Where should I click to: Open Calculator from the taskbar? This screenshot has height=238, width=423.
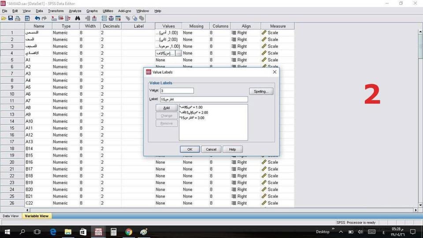[x=113, y=232]
